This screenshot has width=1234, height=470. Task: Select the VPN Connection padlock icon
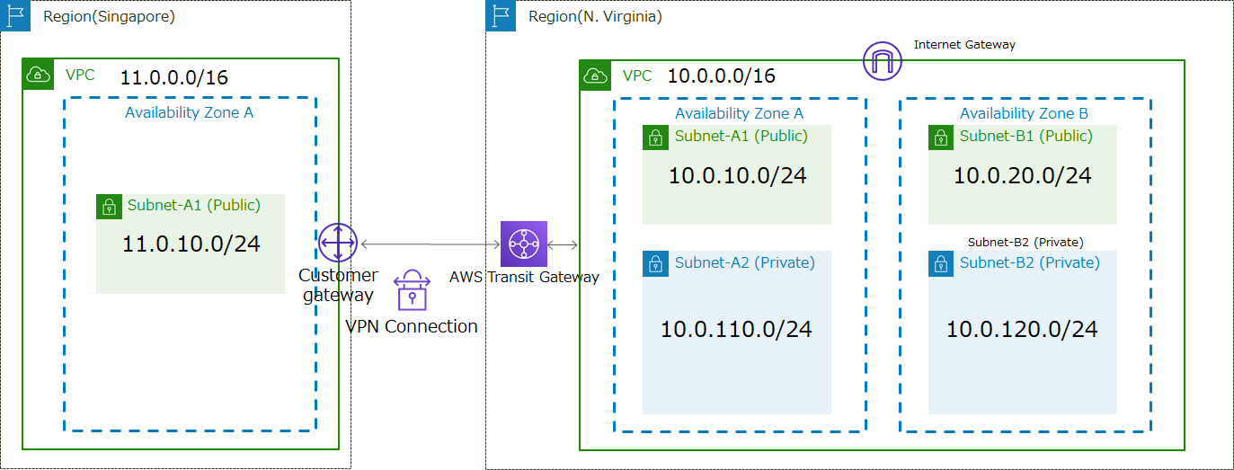(x=413, y=289)
